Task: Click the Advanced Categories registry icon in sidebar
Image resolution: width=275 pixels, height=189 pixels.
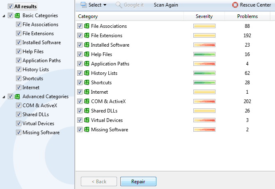Action: [18, 97]
